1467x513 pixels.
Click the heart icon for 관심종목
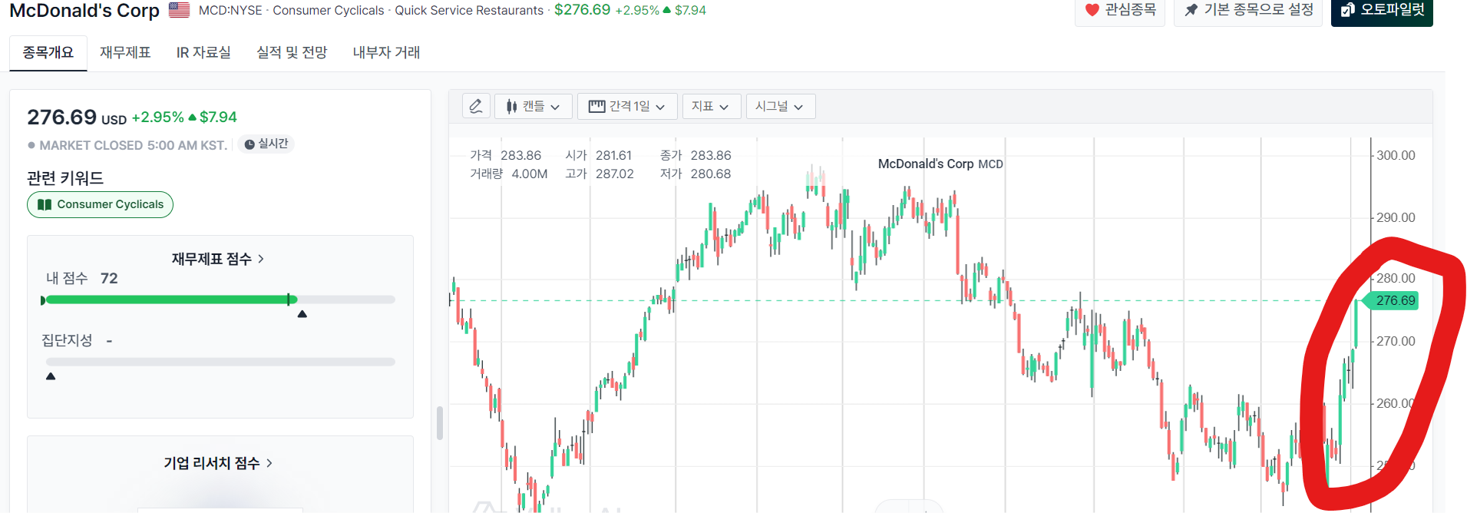[x=1092, y=10]
